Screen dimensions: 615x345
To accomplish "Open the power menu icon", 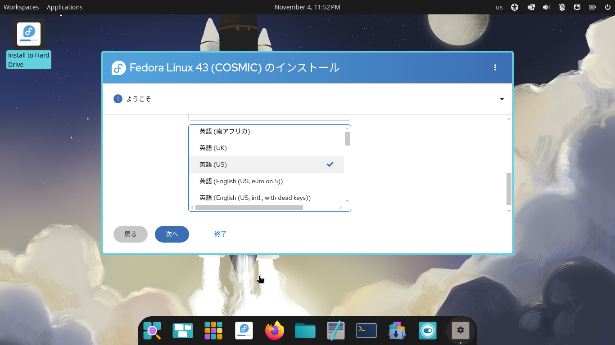I will [608, 7].
